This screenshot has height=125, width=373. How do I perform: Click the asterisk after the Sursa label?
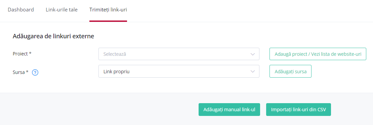[x=27, y=72]
